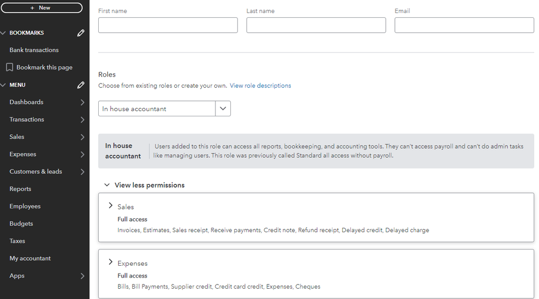539x299 pixels.
Task: Click the + New button
Action: (x=41, y=8)
